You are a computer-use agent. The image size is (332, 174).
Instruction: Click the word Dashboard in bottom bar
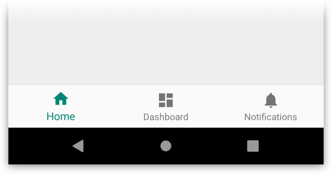pyautogui.click(x=166, y=117)
